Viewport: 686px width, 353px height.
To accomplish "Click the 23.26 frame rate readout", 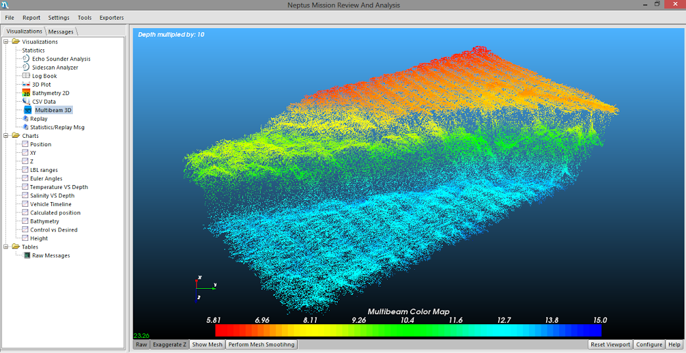I will (141, 335).
